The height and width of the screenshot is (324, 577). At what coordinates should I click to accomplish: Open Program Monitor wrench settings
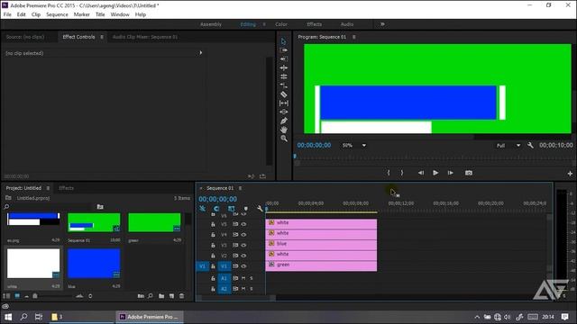point(530,145)
